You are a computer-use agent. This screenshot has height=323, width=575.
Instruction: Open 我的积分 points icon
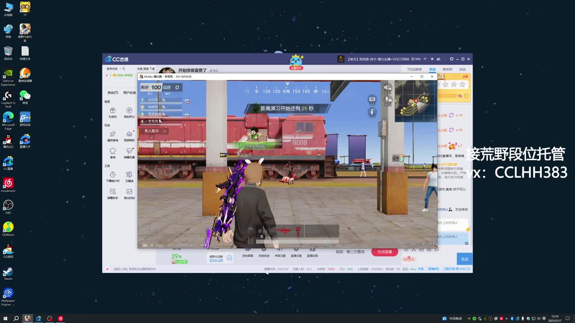click(129, 112)
